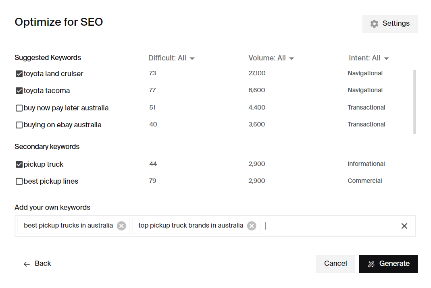Click the Back link
Screen dimensions: 431x288
[42, 263]
